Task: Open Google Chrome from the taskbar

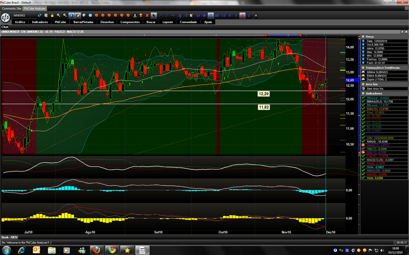Action: (x=112, y=250)
